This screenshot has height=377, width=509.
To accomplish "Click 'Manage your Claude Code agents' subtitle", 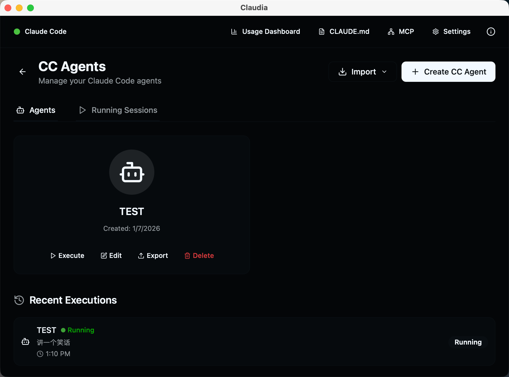I will coord(100,81).
